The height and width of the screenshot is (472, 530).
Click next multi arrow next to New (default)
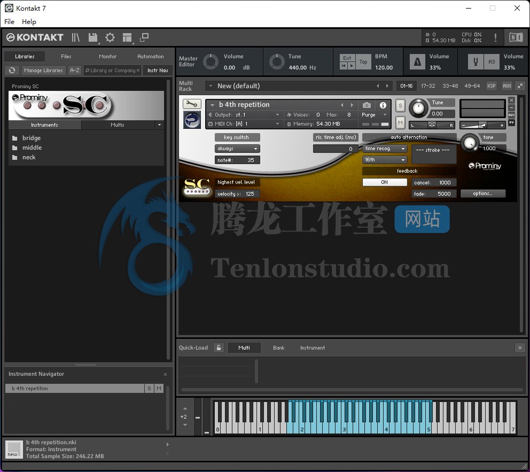[387, 86]
